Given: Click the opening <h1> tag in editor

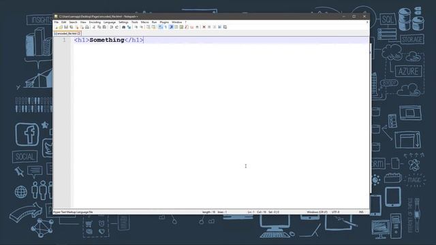Looking at the screenshot, I should pyautogui.click(x=82, y=40).
